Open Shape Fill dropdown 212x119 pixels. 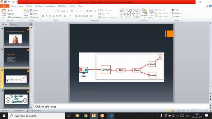click(160, 10)
